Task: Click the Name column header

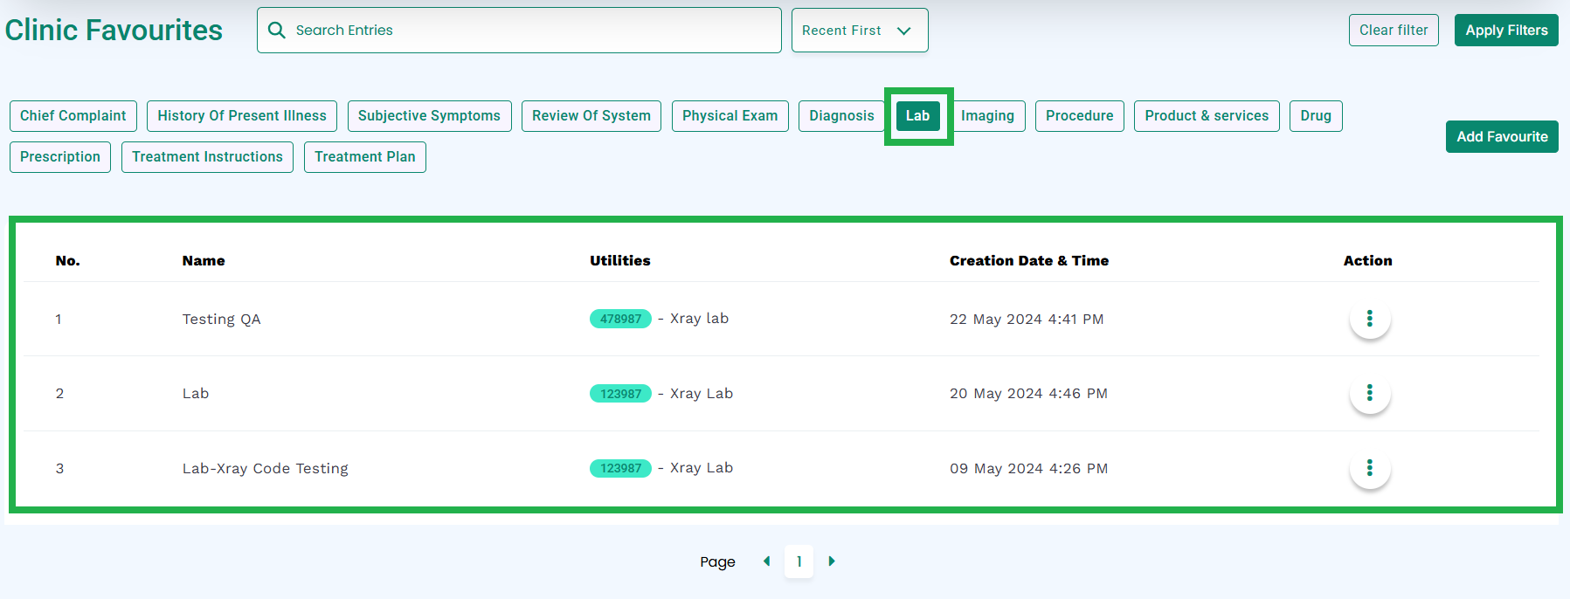Action: coord(204,261)
